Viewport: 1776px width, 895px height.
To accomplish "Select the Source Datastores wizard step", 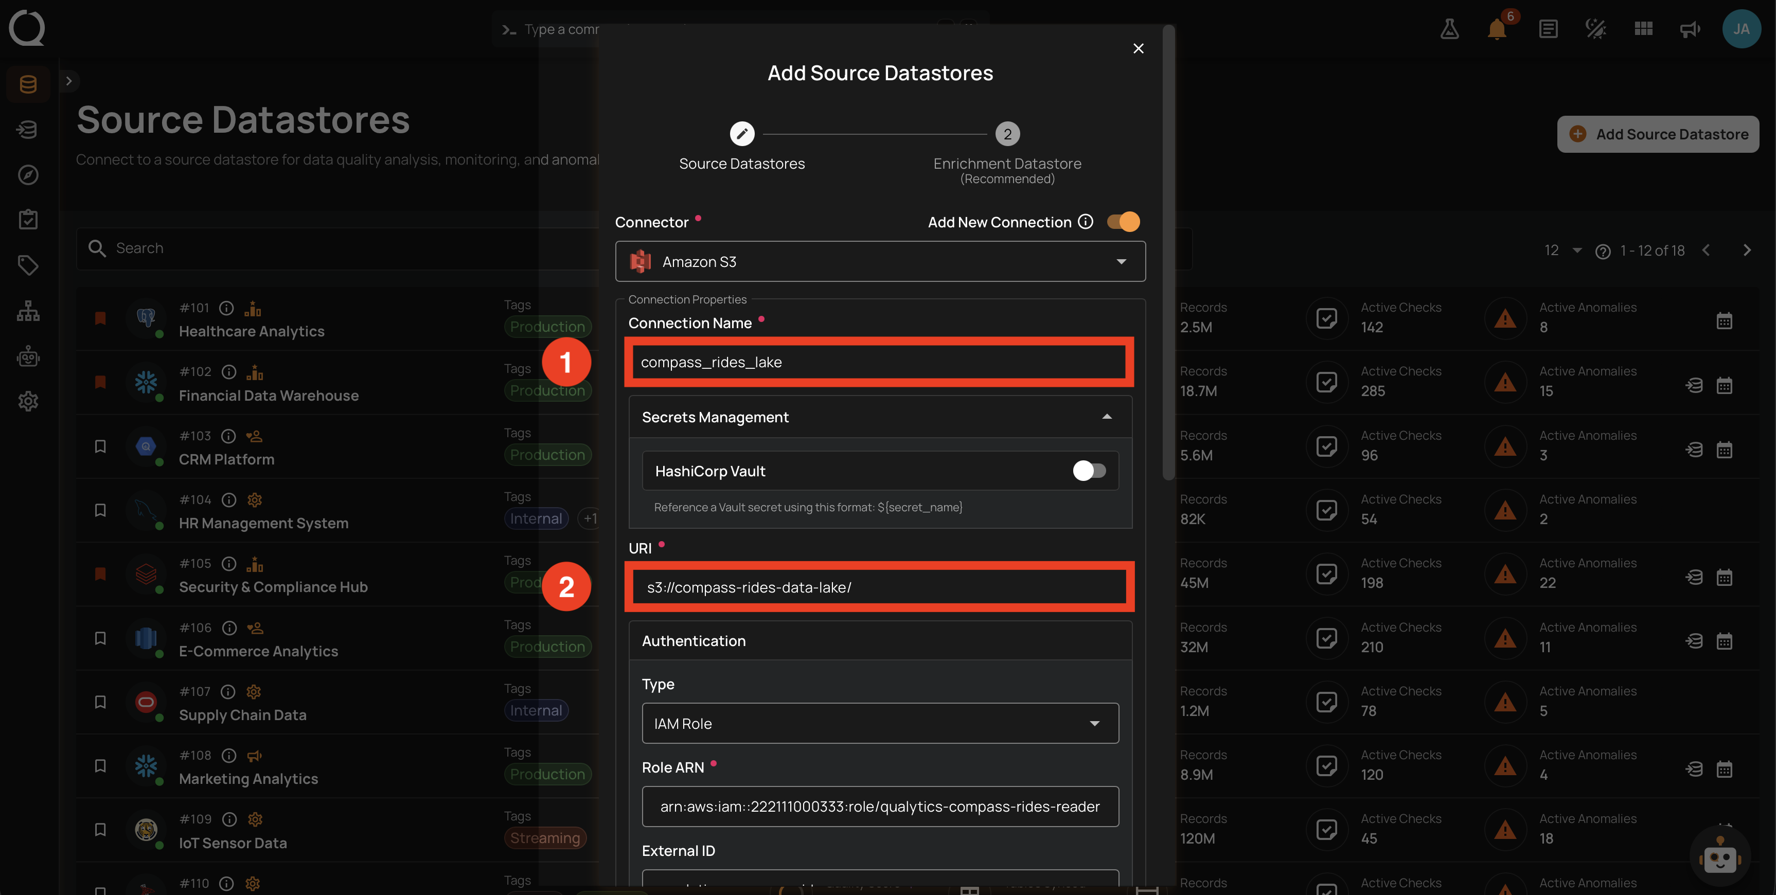I will tap(742, 146).
